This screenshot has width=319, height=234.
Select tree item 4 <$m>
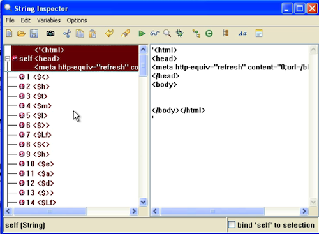(x=35, y=106)
